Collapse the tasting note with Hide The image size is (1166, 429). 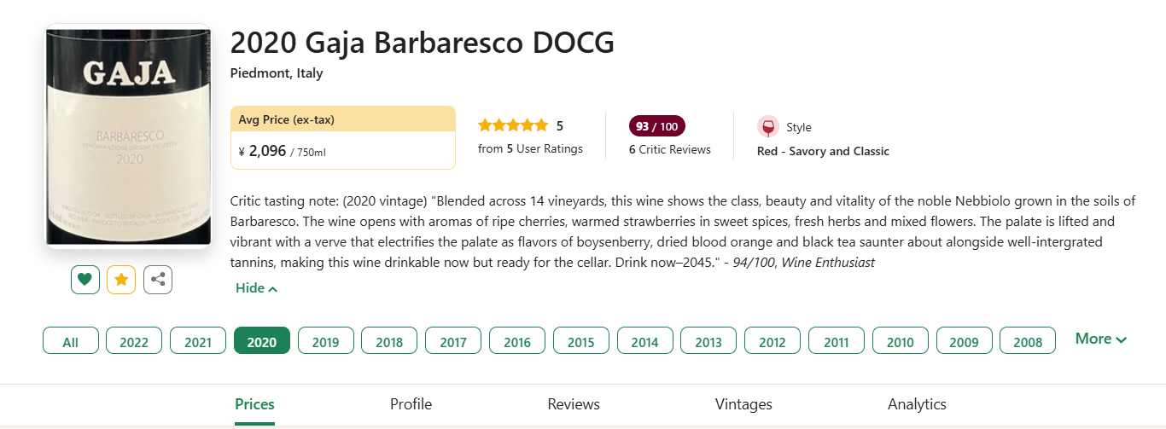256,288
